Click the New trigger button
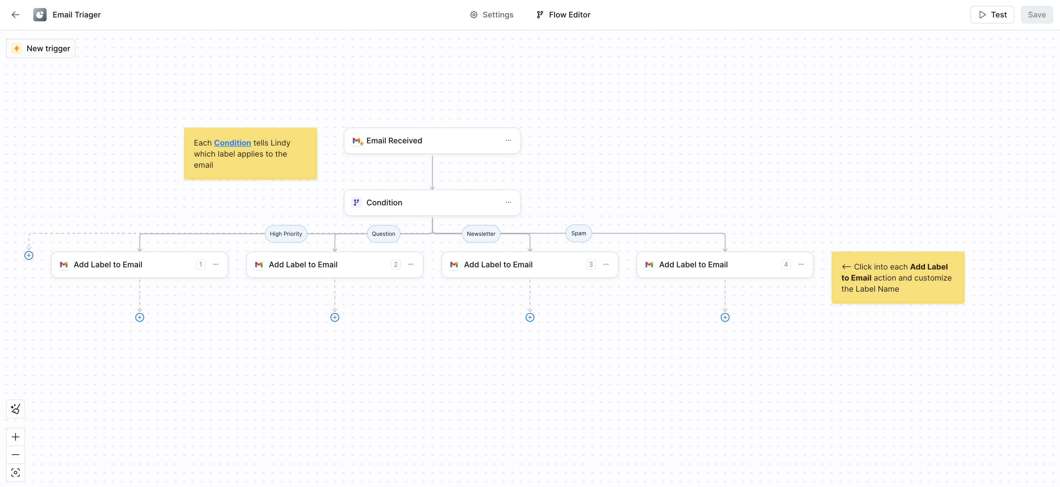Screen dimensions: 1060x487 pyautogui.click(x=41, y=48)
